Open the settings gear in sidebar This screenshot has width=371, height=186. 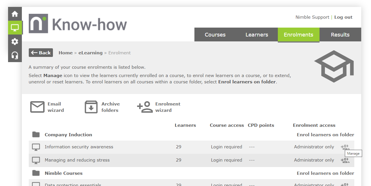(x=15, y=41)
